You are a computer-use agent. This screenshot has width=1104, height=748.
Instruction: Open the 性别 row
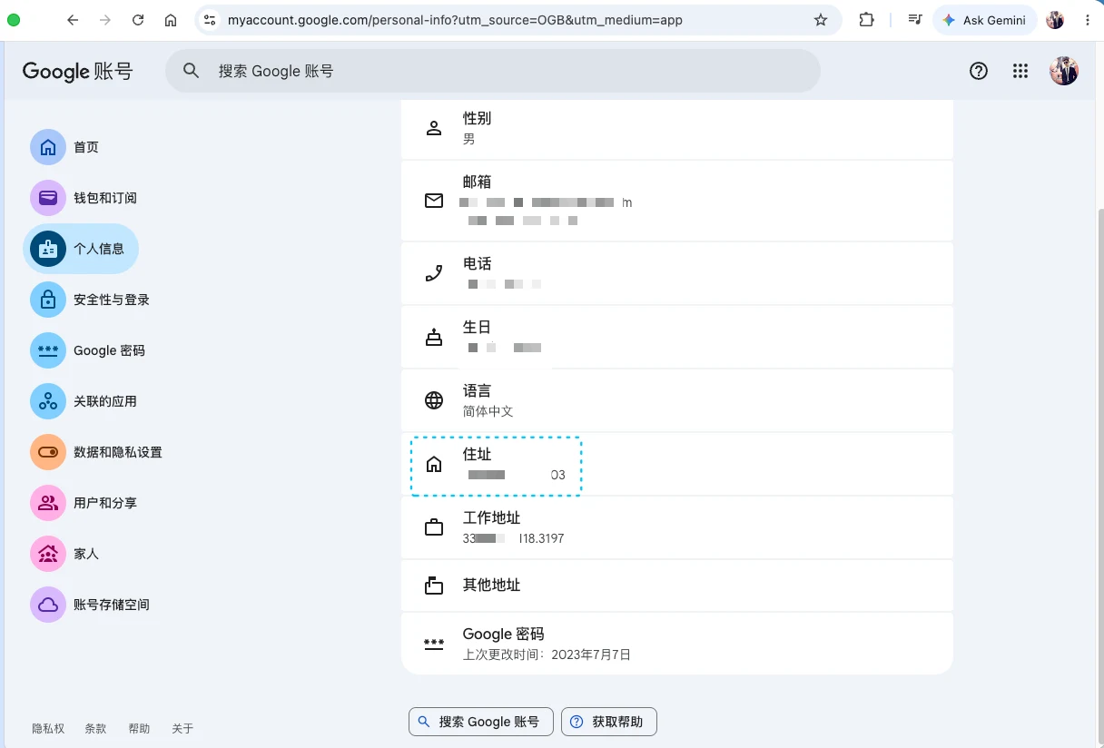coord(677,128)
